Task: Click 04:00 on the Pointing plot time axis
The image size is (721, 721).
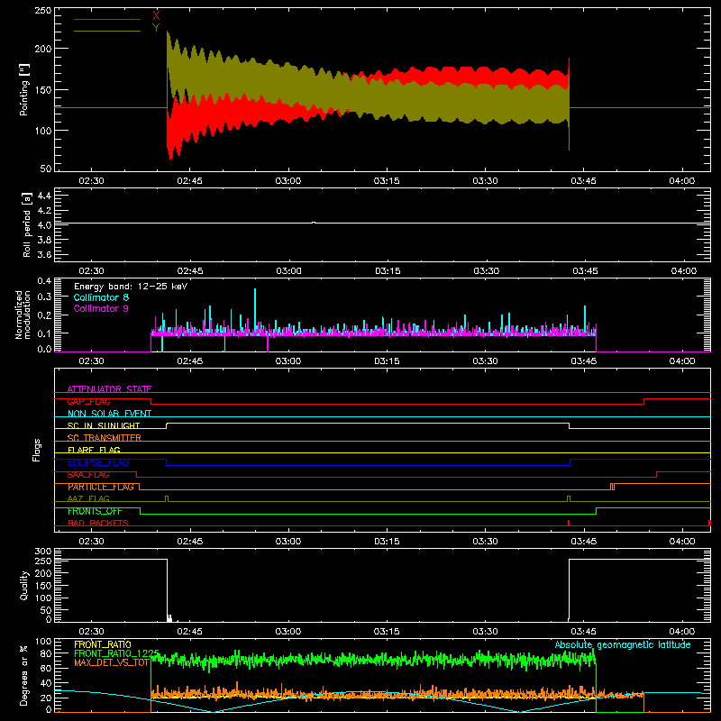Action: [682, 181]
